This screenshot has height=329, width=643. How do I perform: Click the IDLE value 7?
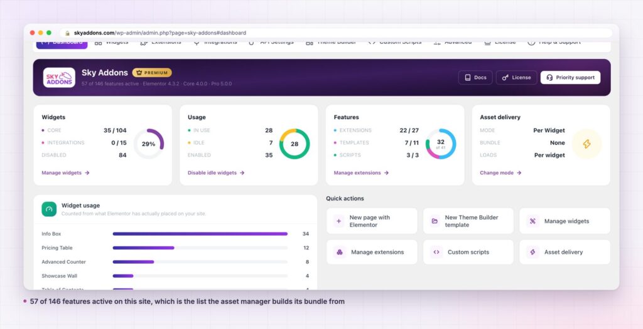[271, 142]
